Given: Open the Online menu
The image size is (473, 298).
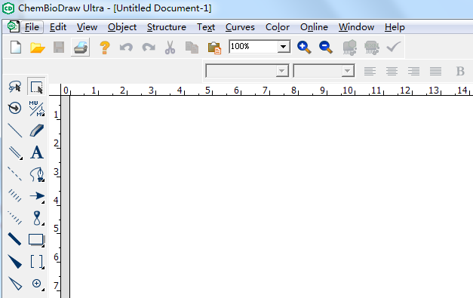Looking at the screenshot, I should pyautogui.click(x=314, y=27).
